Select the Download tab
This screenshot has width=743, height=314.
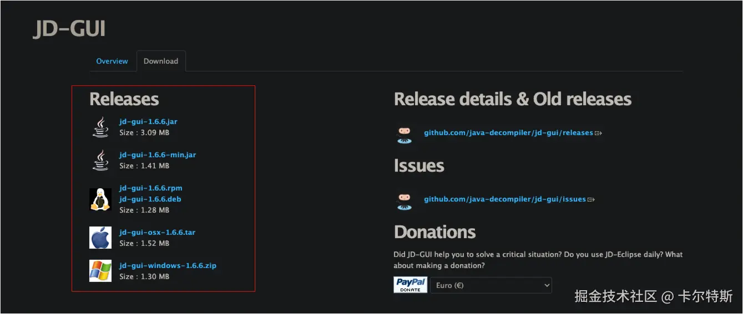coord(161,61)
